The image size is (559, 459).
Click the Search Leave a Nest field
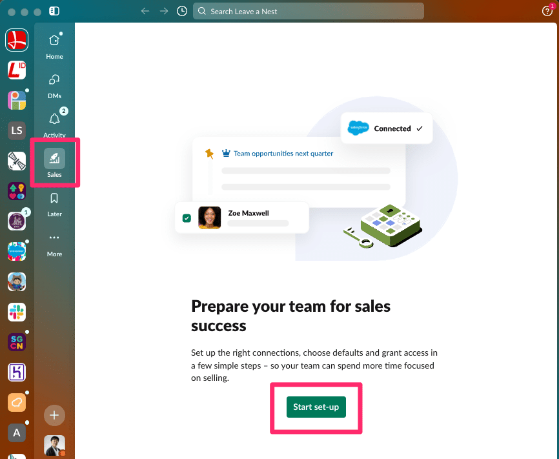pos(309,11)
